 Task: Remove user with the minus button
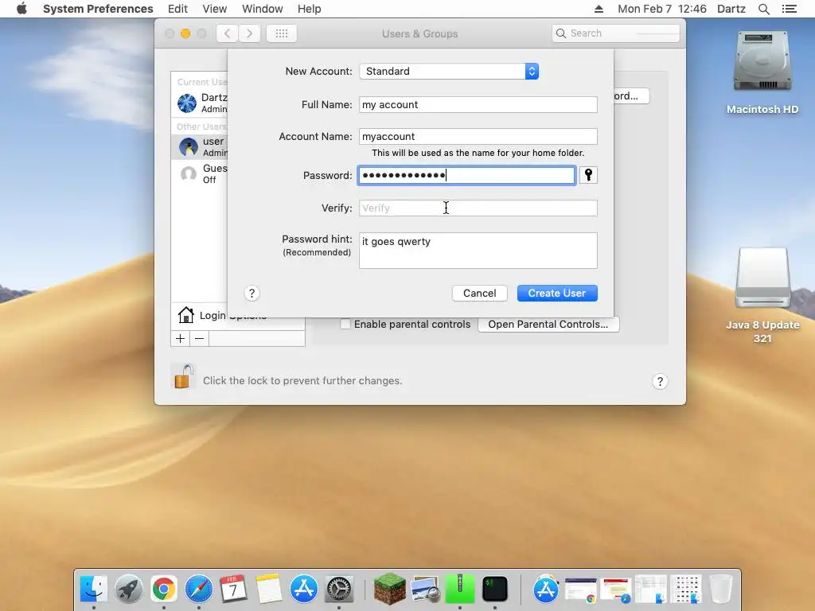(199, 339)
